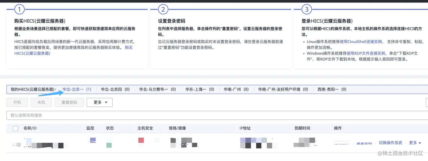428x161 pixels.
Task: Open the 华南-广州-友好用户环境 (0) region tab
Action: pos(283,89)
